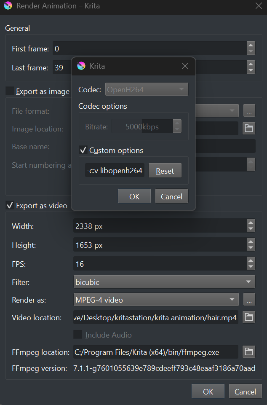
Task: Close the Krita codec dialog
Action: coord(185,66)
